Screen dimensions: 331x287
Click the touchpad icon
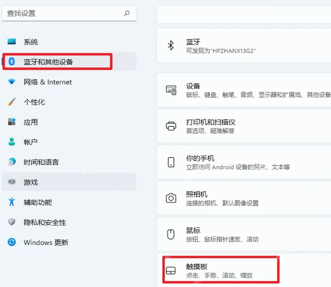pos(171,270)
